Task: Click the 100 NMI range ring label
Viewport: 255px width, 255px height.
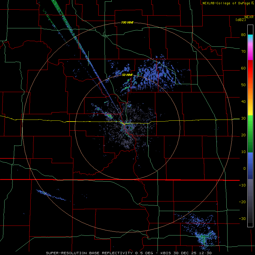Action: [127, 22]
